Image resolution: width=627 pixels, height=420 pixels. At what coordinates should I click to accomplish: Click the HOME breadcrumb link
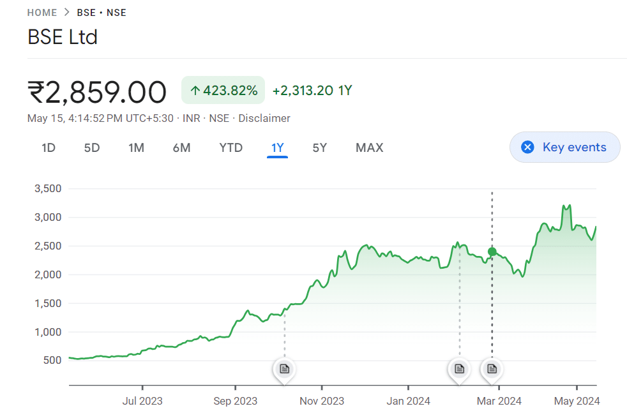(x=42, y=13)
